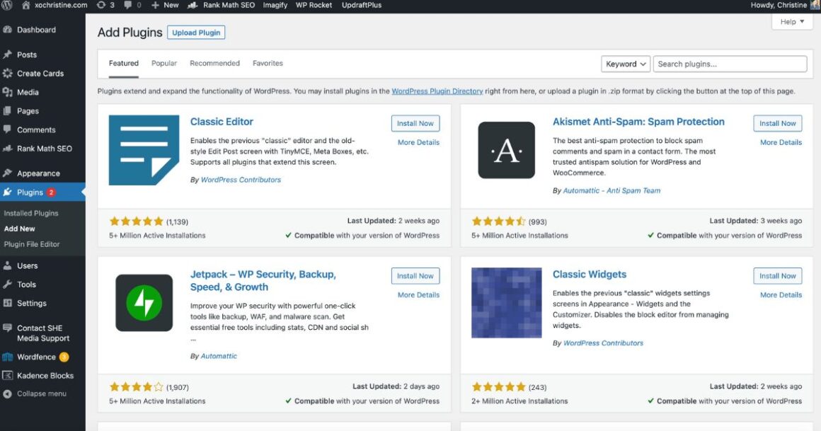This screenshot has height=431, width=821.
Task: Open Installed Plugins submenu item
Action: 31,213
